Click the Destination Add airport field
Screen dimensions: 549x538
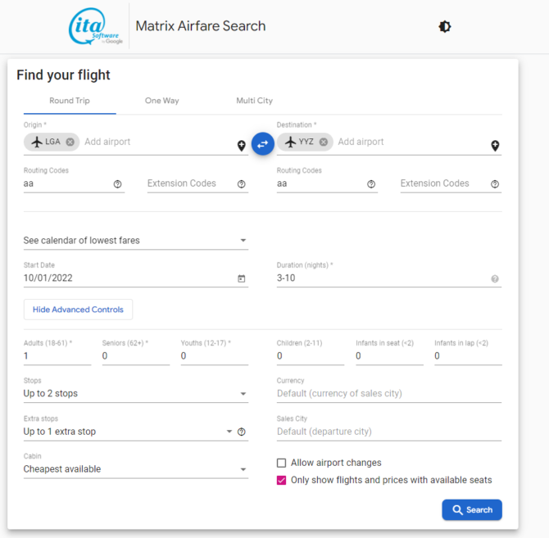pyautogui.click(x=411, y=142)
